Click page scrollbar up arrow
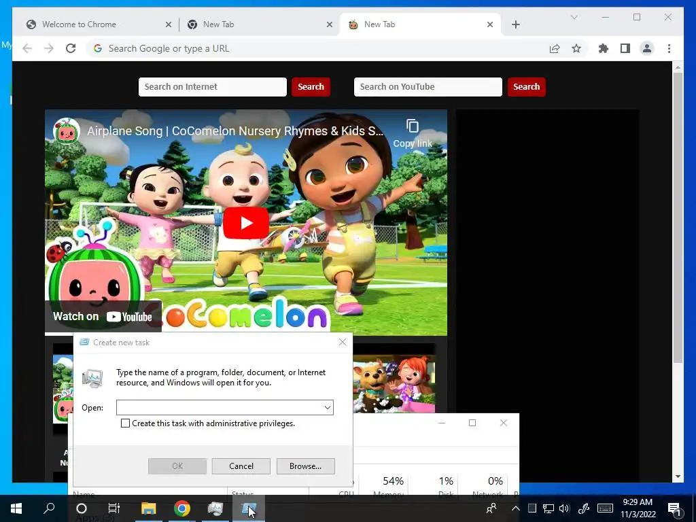696x522 pixels. [x=678, y=67]
